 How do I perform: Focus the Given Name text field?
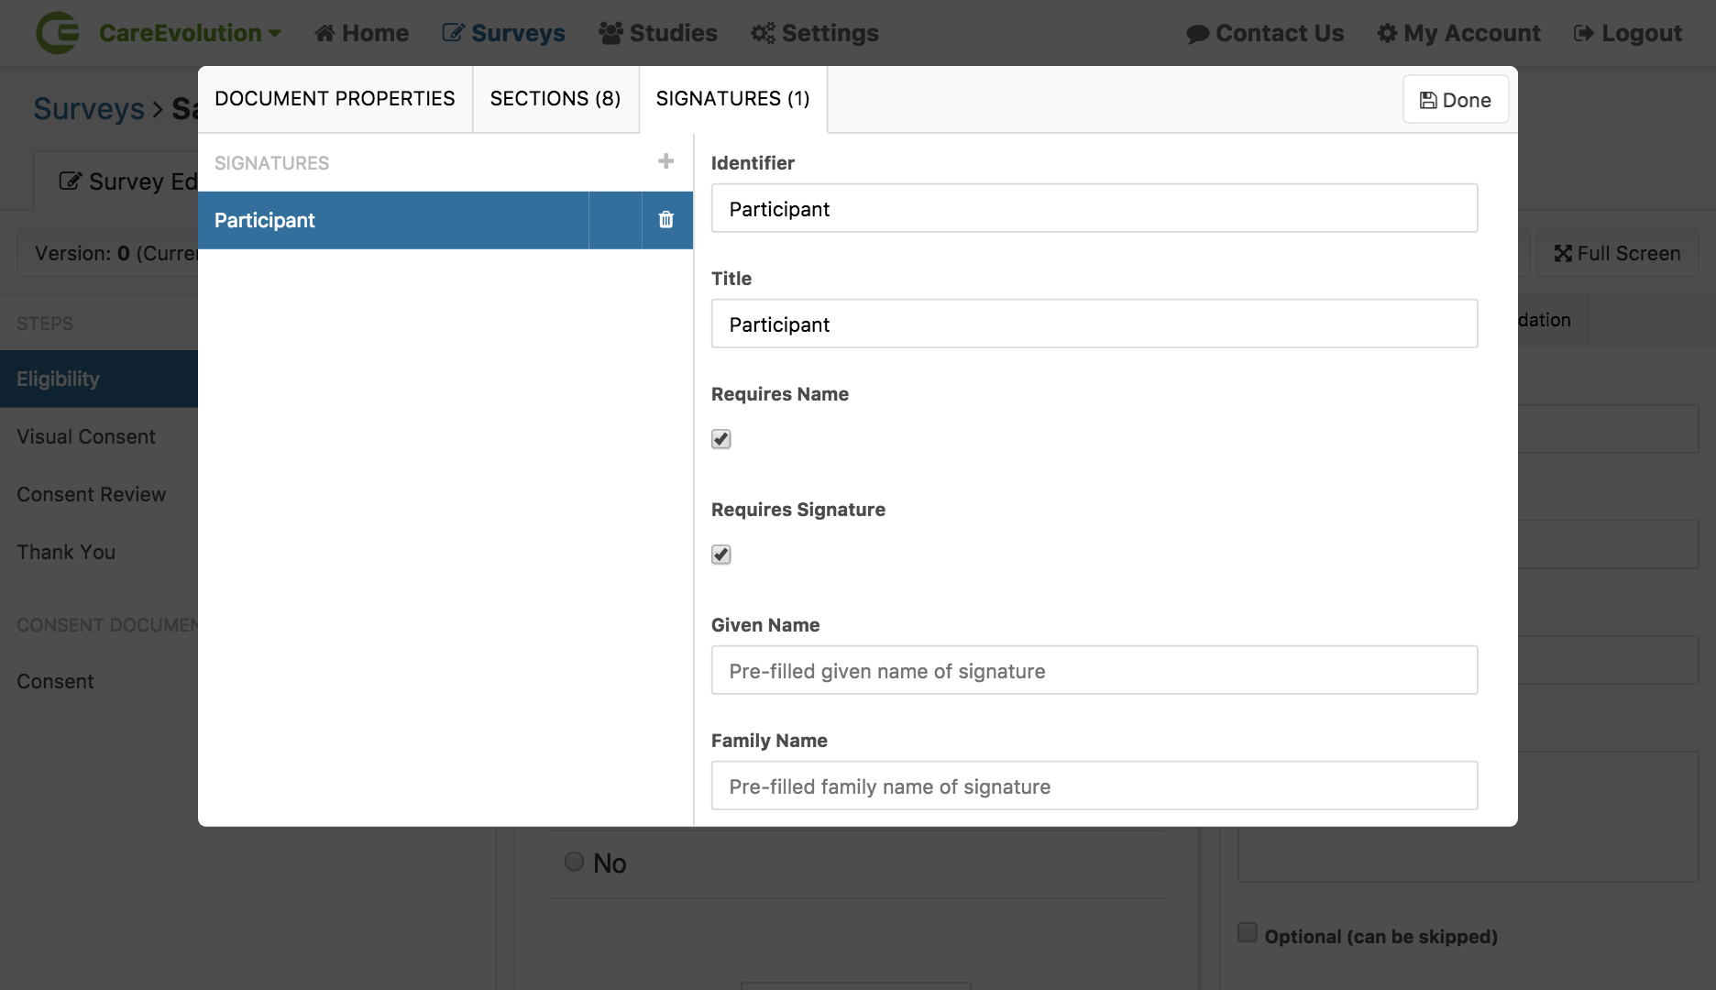[x=1094, y=670]
